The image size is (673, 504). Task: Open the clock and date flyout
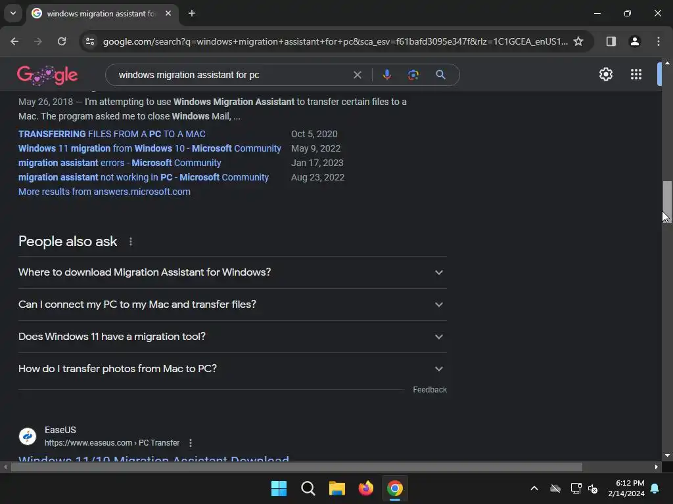pos(626,488)
